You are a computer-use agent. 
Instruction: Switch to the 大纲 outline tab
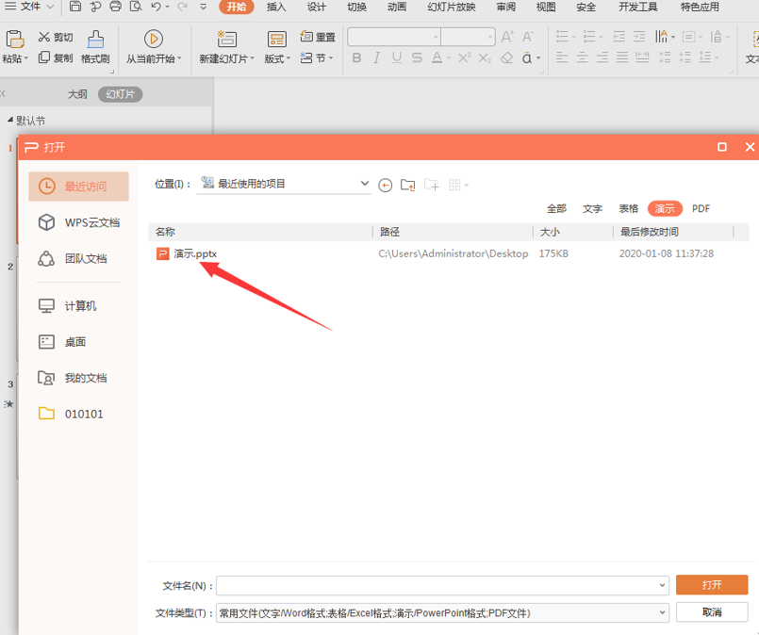(x=77, y=94)
